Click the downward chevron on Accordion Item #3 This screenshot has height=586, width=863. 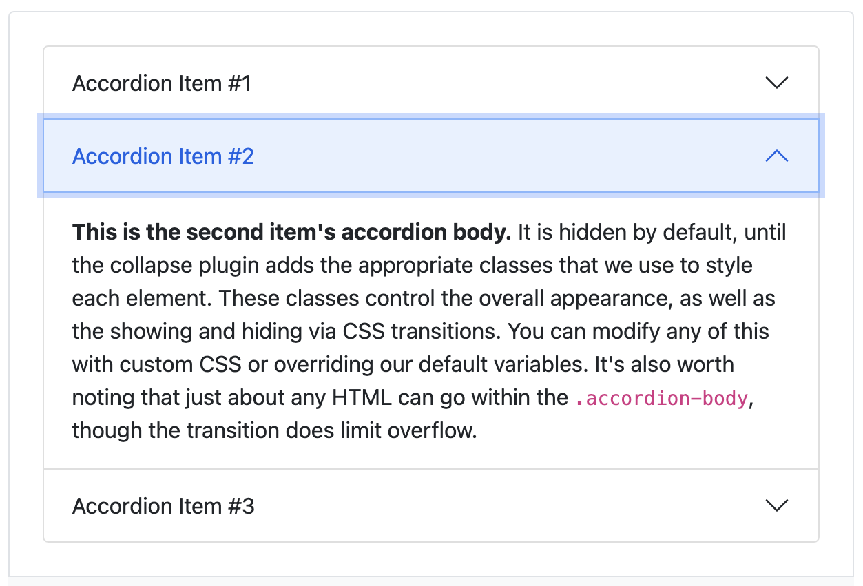tap(776, 505)
